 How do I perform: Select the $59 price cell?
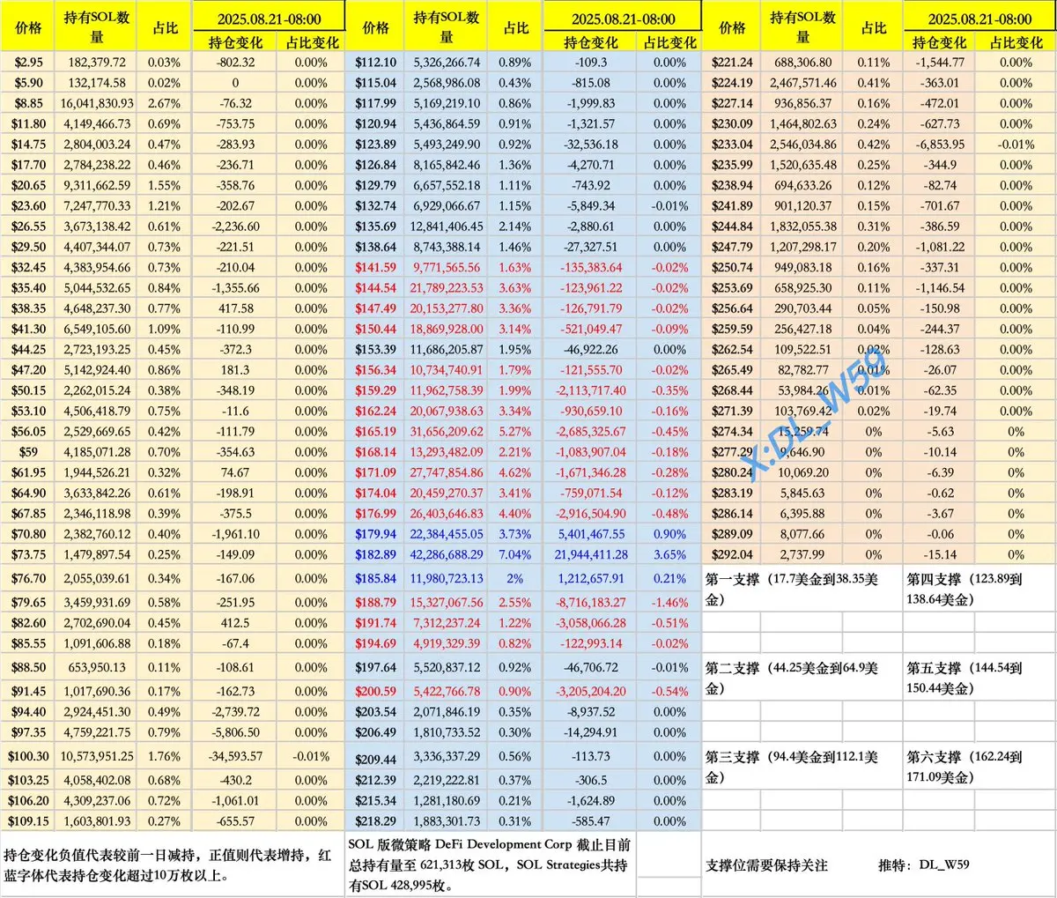(x=28, y=452)
